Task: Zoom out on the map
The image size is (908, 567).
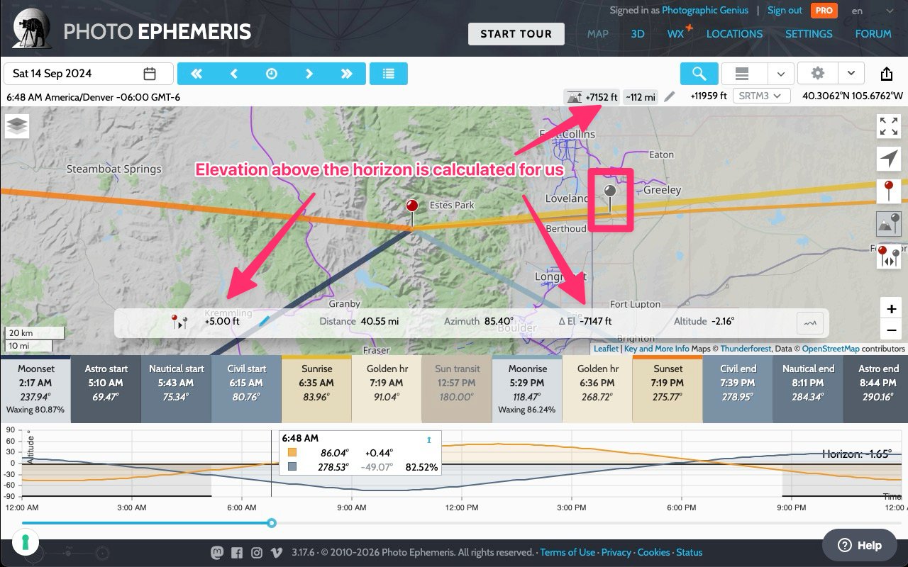Action: pyautogui.click(x=891, y=330)
